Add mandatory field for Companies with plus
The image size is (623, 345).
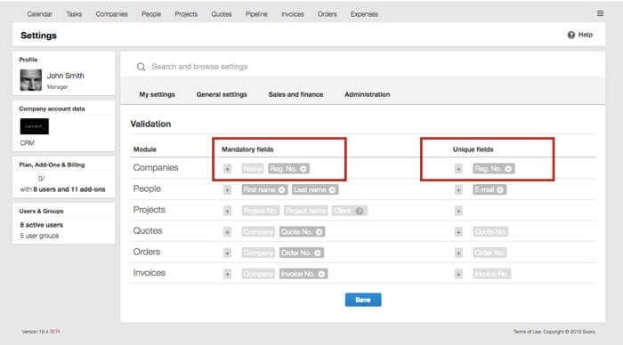point(227,169)
